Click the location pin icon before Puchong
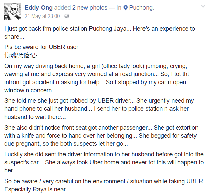 pyautogui.click(x=125, y=8)
